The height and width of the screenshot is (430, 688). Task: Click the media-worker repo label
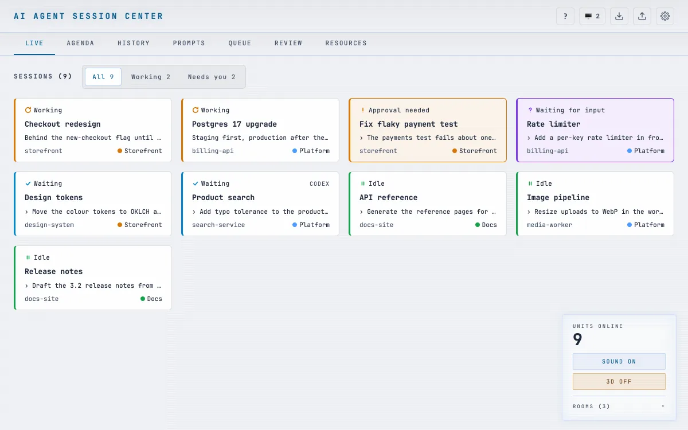point(549,225)
